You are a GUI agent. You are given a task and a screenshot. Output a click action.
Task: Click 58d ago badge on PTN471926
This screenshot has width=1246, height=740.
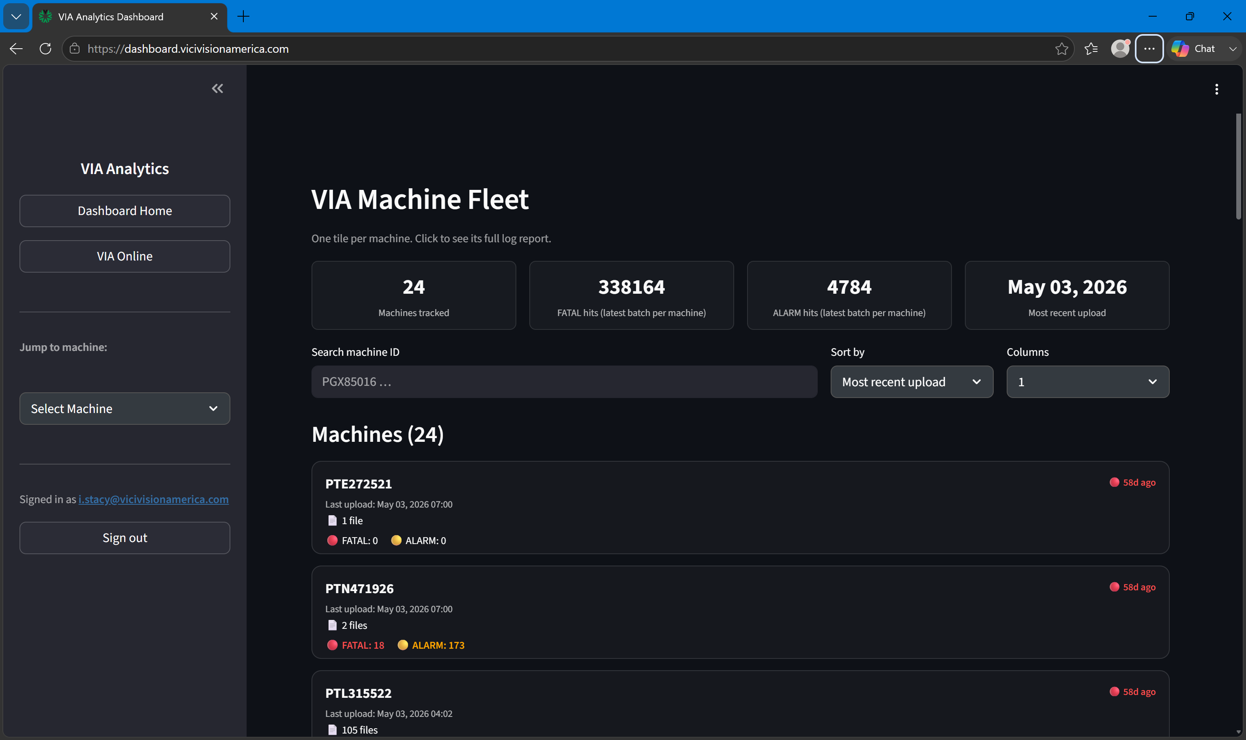[1132, 587]
